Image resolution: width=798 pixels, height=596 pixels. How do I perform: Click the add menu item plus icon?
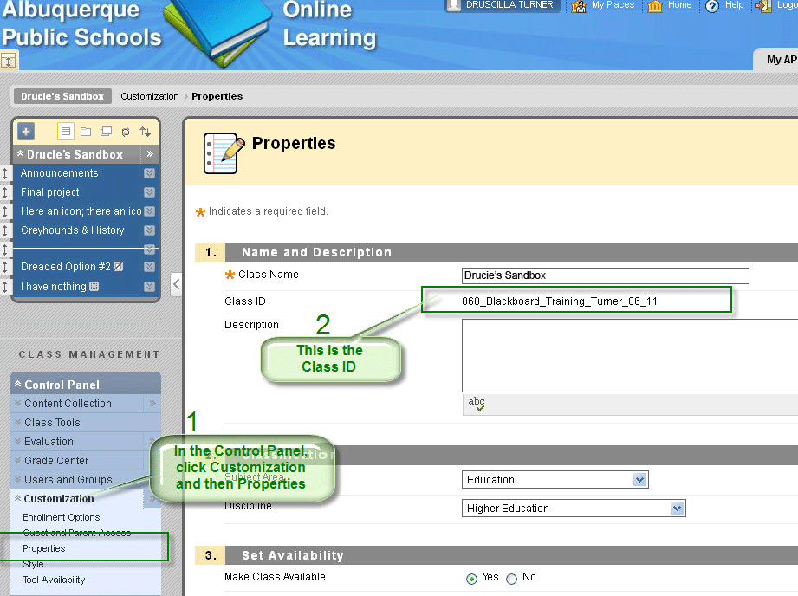click(26, 132)
